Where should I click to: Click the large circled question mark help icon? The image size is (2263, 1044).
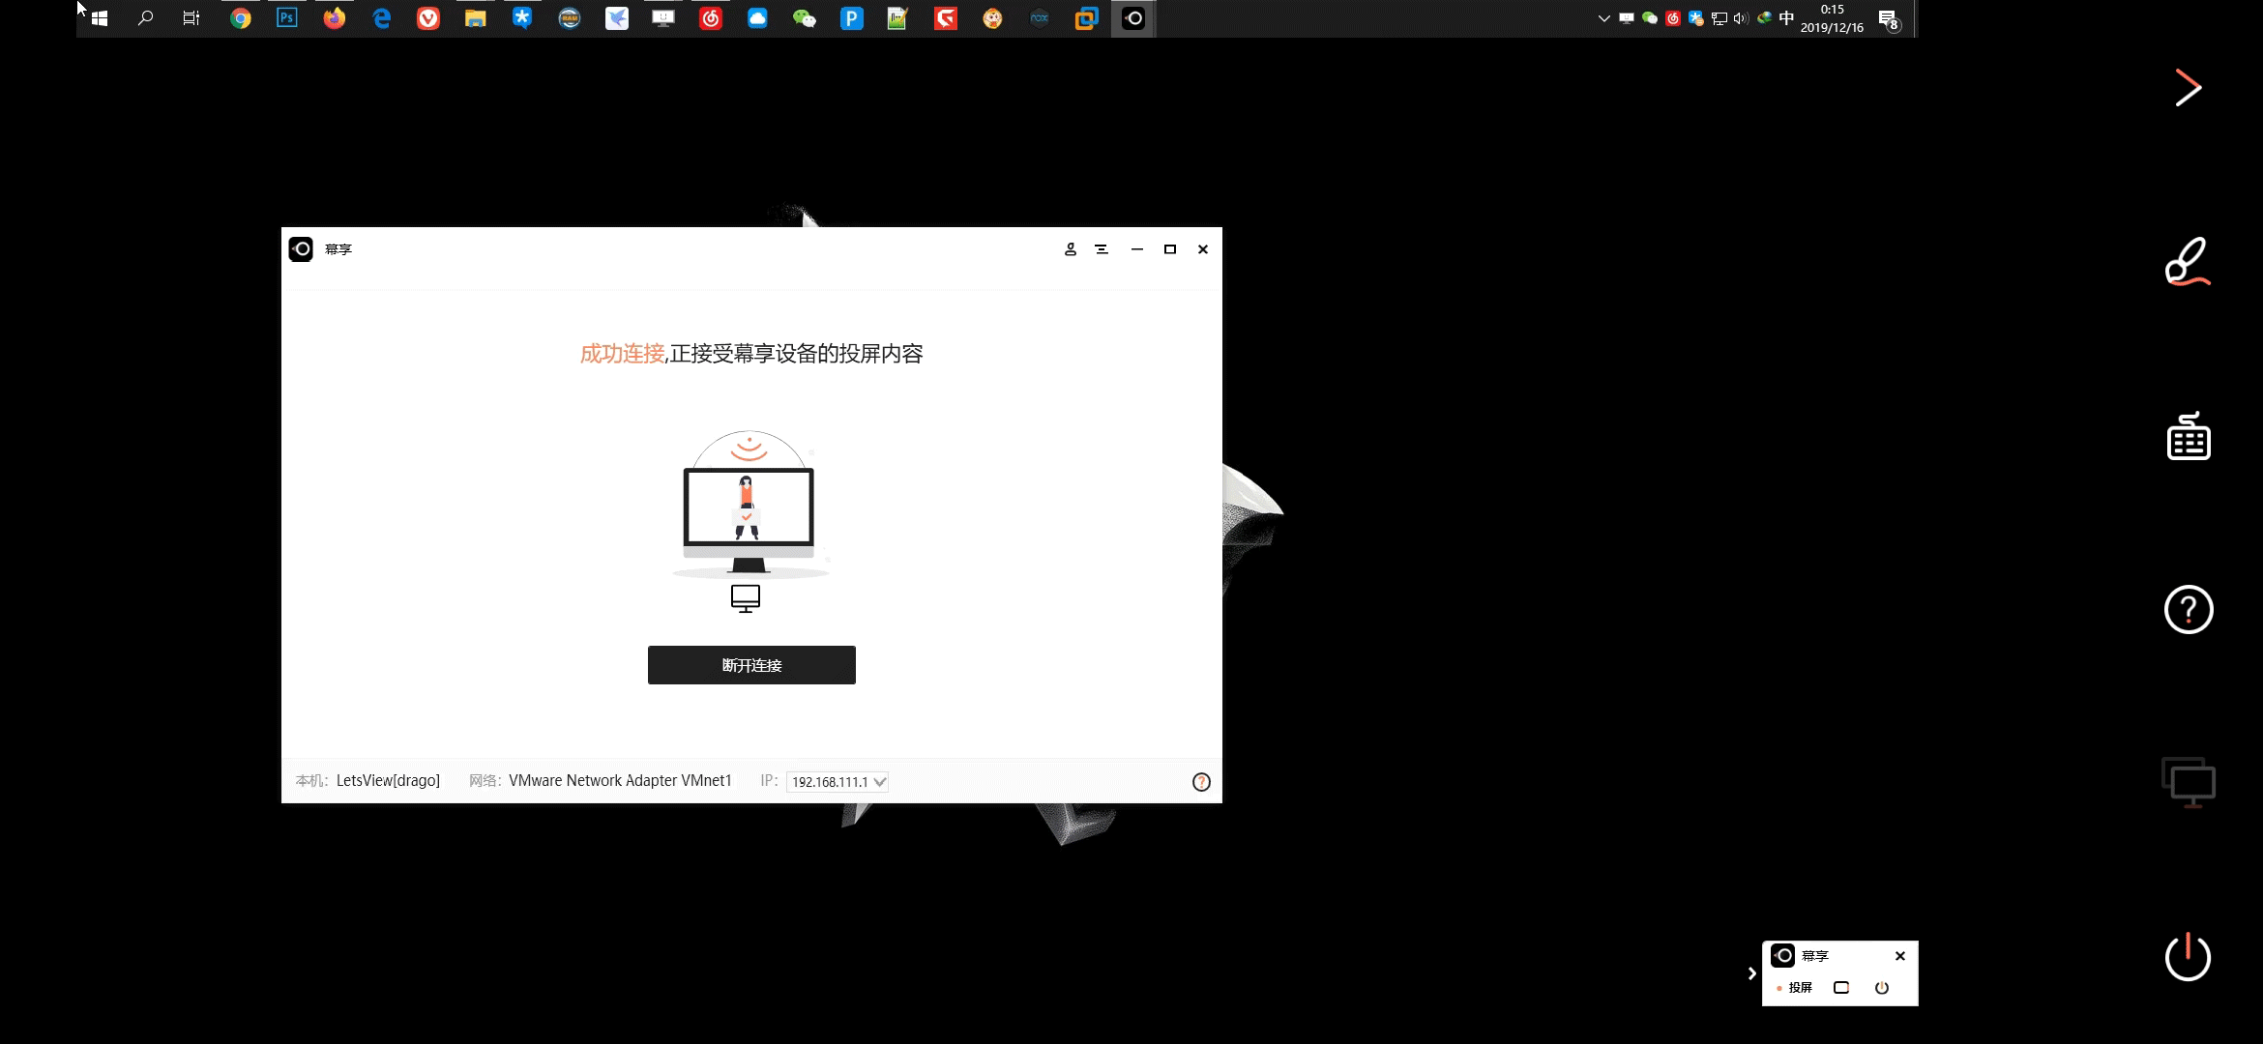[2188, 610]
